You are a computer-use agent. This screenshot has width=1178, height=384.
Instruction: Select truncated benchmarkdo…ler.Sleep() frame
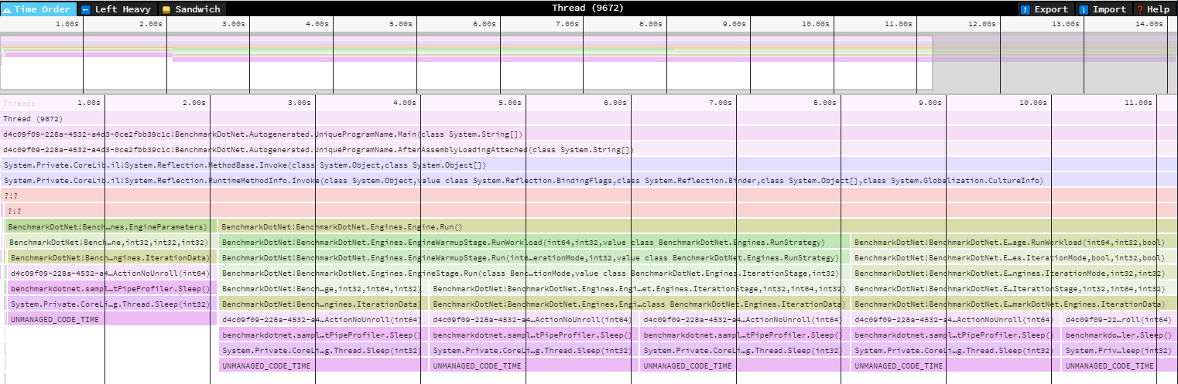1120,335
